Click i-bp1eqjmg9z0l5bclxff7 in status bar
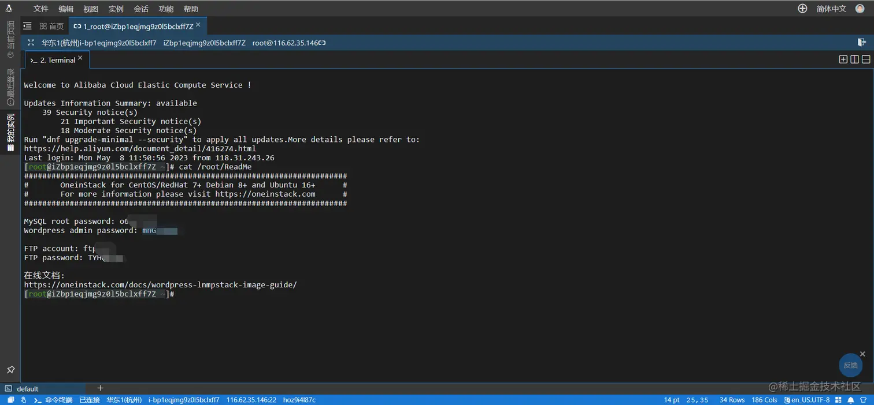The image size is (874, 405). coord(184,400)
